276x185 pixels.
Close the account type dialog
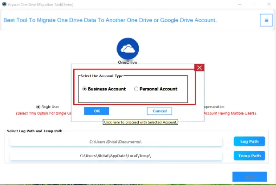pyautogui.click(x=199, y=68)
